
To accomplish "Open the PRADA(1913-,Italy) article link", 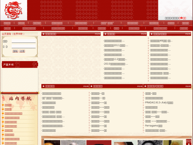I will point(159,103).
